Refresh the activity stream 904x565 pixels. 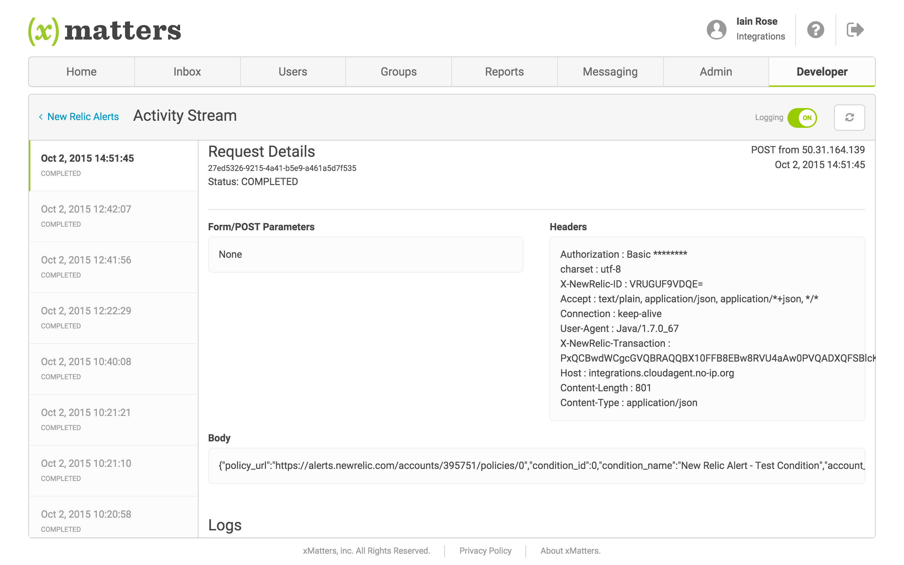(x=849, y=117)
